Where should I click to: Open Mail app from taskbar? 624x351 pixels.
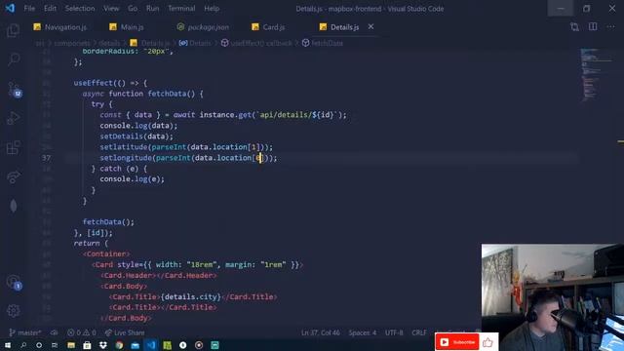coord(135,345)
